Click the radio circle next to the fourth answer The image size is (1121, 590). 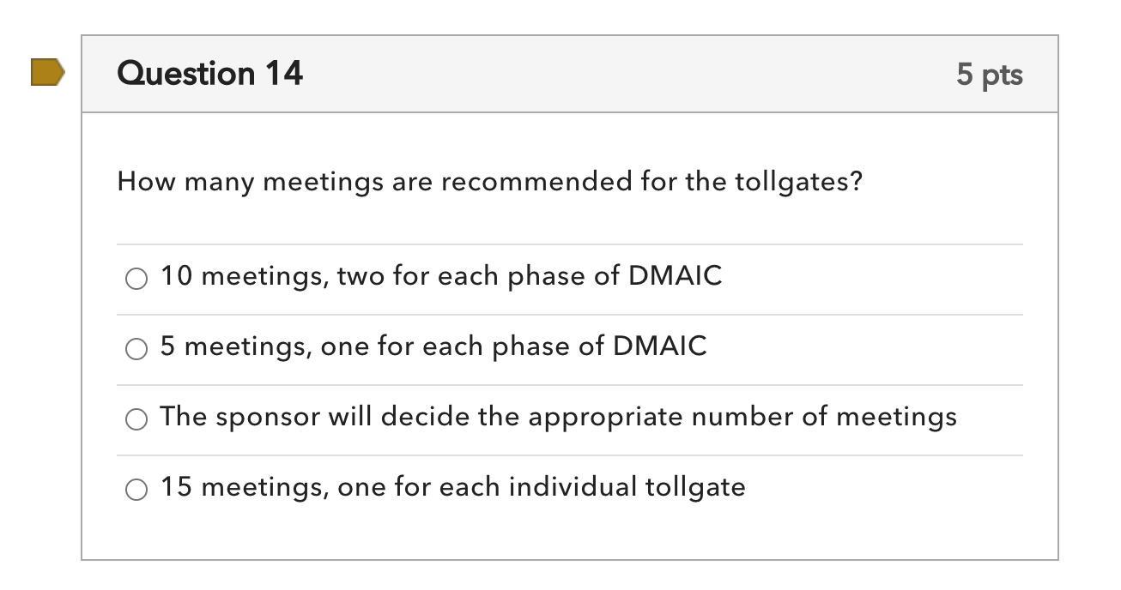pos(137,489)
